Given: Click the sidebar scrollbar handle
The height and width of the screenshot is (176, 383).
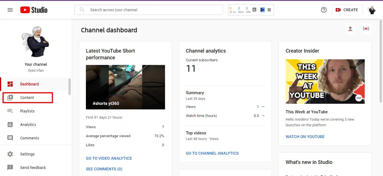Looking at the screenshot, I should (x=70, y=87).
